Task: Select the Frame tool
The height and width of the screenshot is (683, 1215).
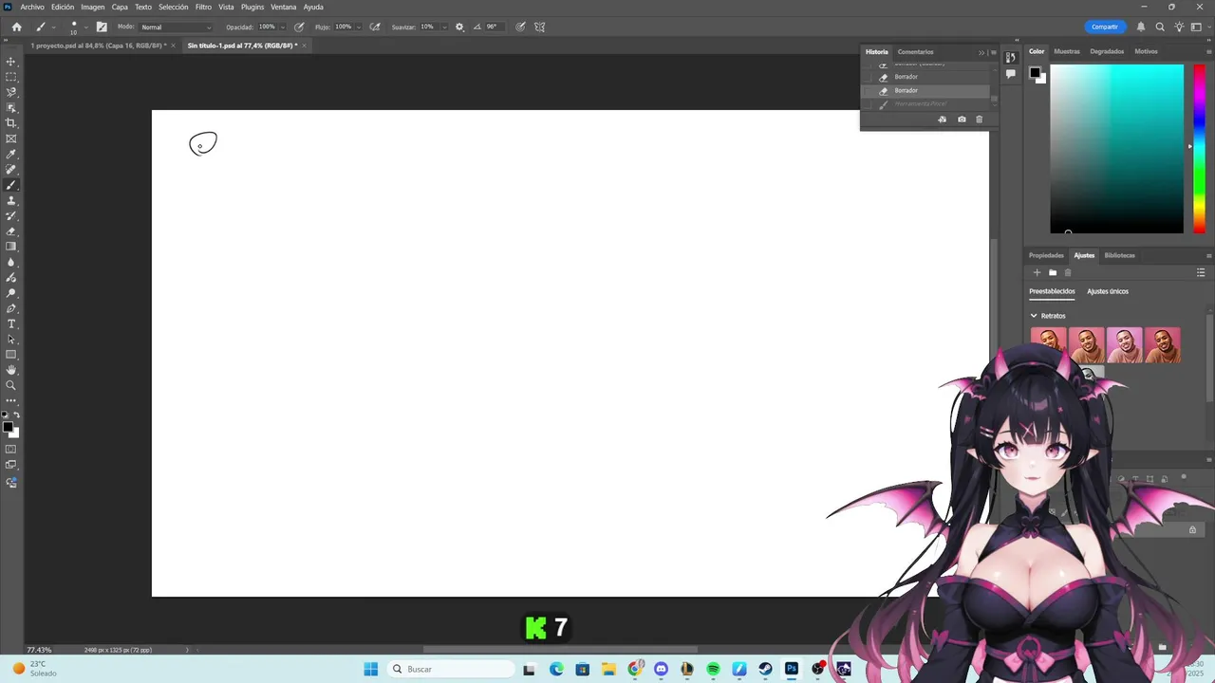Action: pyautogui.click(x=11, y=138)
